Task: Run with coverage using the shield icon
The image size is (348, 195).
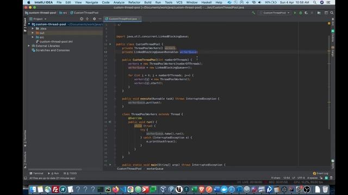Action: click(306, 13)
